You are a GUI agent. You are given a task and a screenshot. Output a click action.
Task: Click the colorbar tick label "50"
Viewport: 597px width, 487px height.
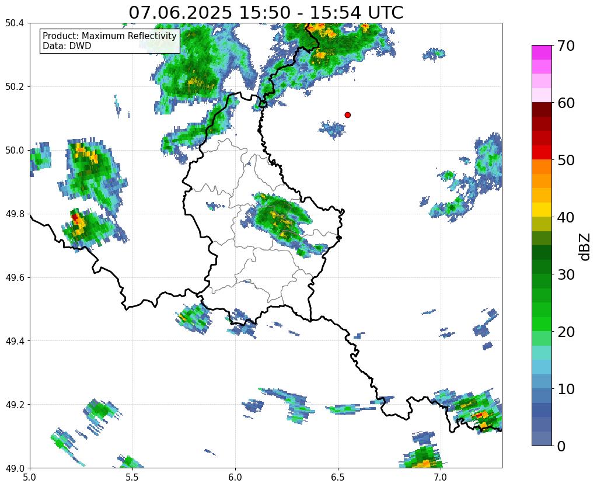click(565, 160)
